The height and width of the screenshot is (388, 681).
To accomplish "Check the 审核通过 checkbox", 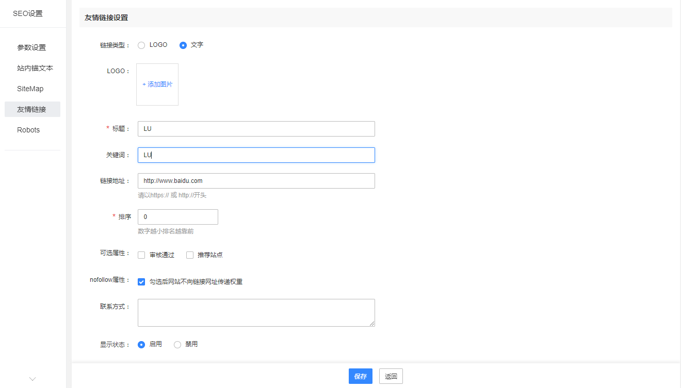I will pyautogui.click(x=141, y=255).
